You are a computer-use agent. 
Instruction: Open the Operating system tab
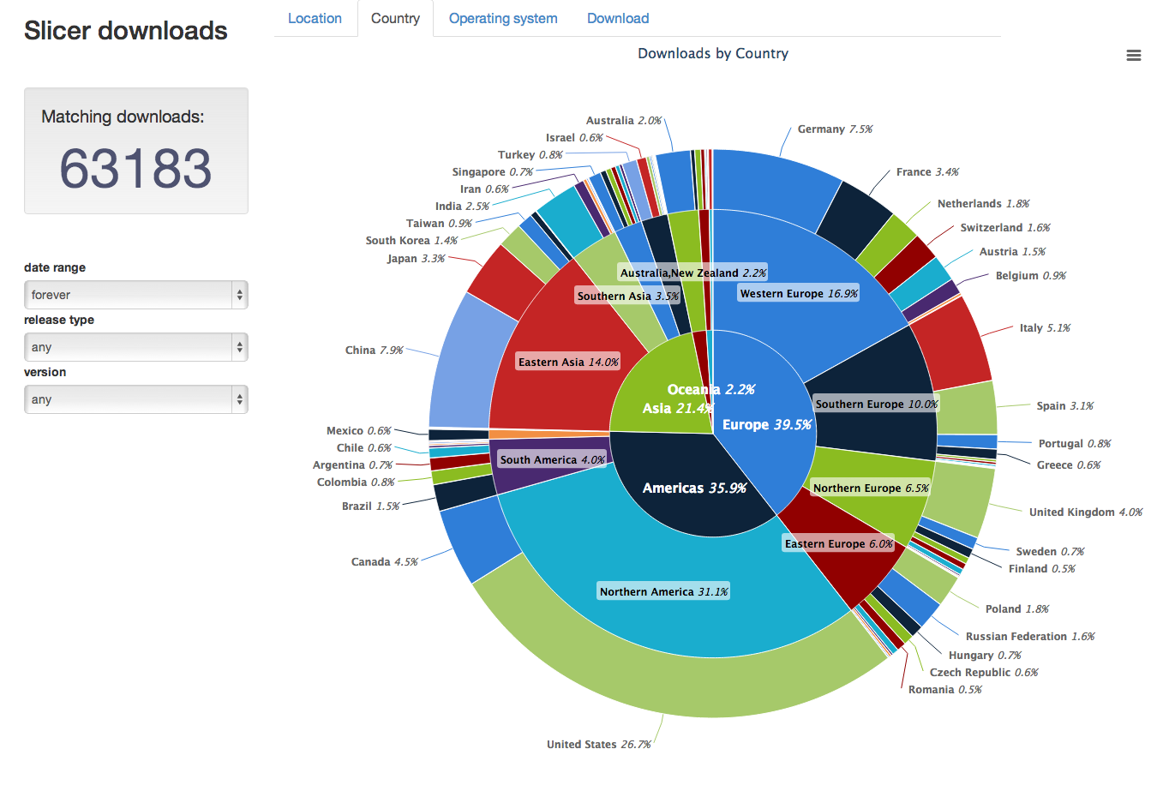click(x=503, y=19)
